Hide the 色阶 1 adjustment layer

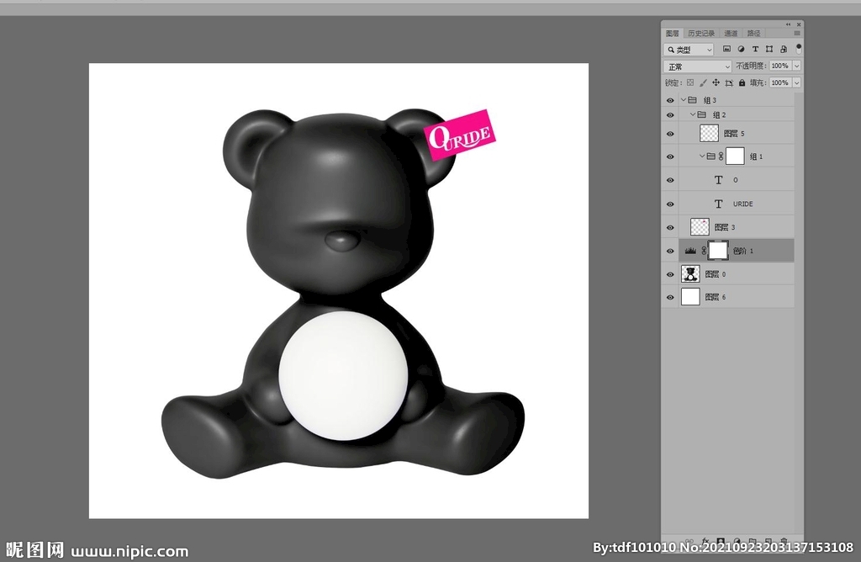[670, 251]
